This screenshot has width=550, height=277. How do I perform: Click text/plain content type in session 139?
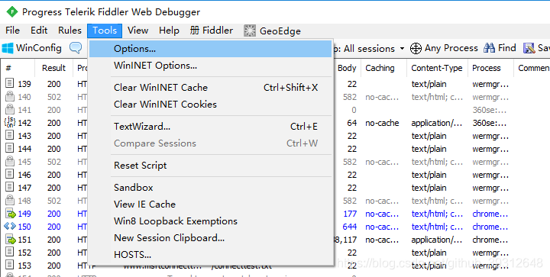(429, 84)
